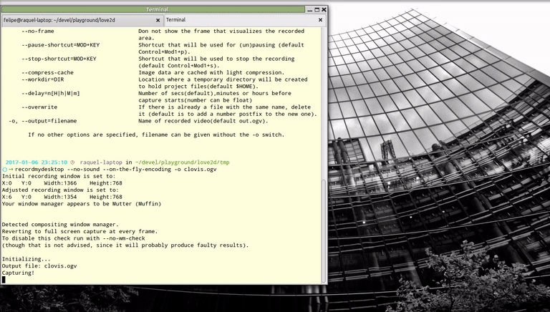This screenshot has width=550, height=312.
Task: Click 'Image data are cached with light compression'
Action: (x=211, y=72)
